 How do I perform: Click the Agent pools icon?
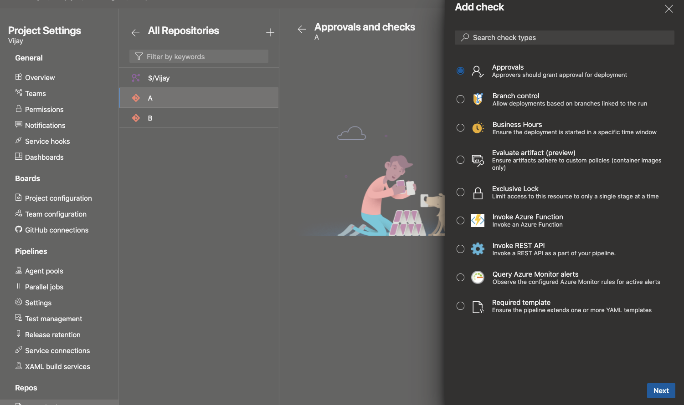point(19,270)
